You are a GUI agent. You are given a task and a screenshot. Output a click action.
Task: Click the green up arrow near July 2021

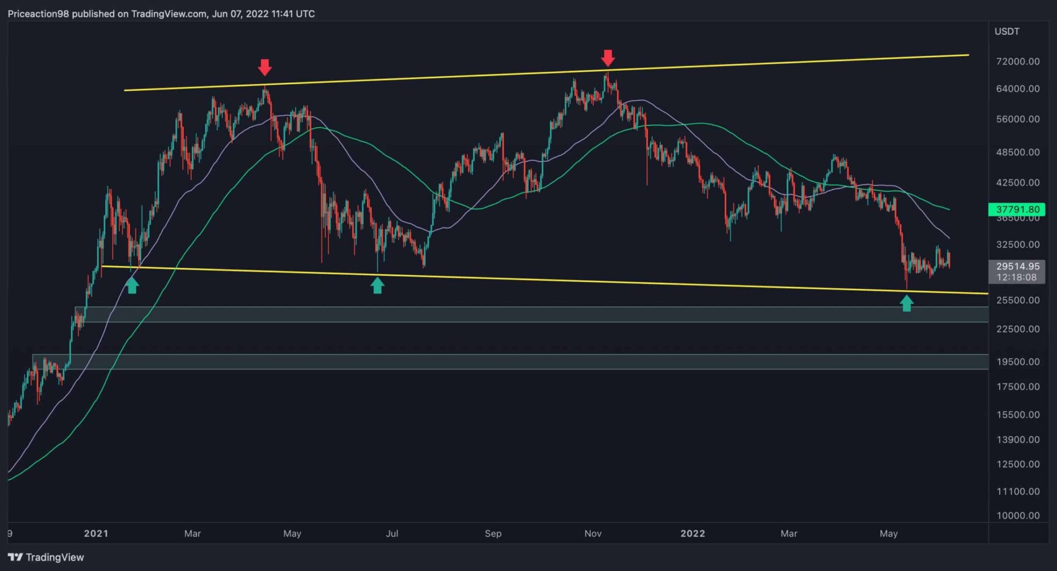coord(377,285)
